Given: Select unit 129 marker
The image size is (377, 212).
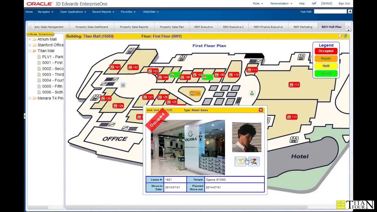Looking at the screenshot, I should pos(118,106).
